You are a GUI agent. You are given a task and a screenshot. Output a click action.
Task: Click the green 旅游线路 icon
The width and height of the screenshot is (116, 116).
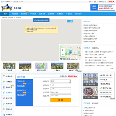[4, 104]
